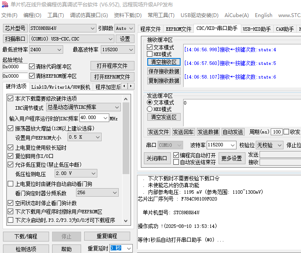
Task: Click the send buffer text area
Action: click(242, 112)
